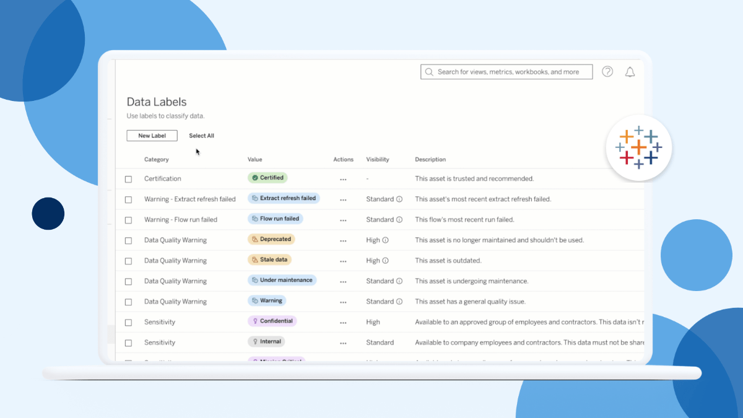Screen dimensions: 743x418
Task: Click info icon next to Stale data's High visibility
Action: click(x=385, y=261)
